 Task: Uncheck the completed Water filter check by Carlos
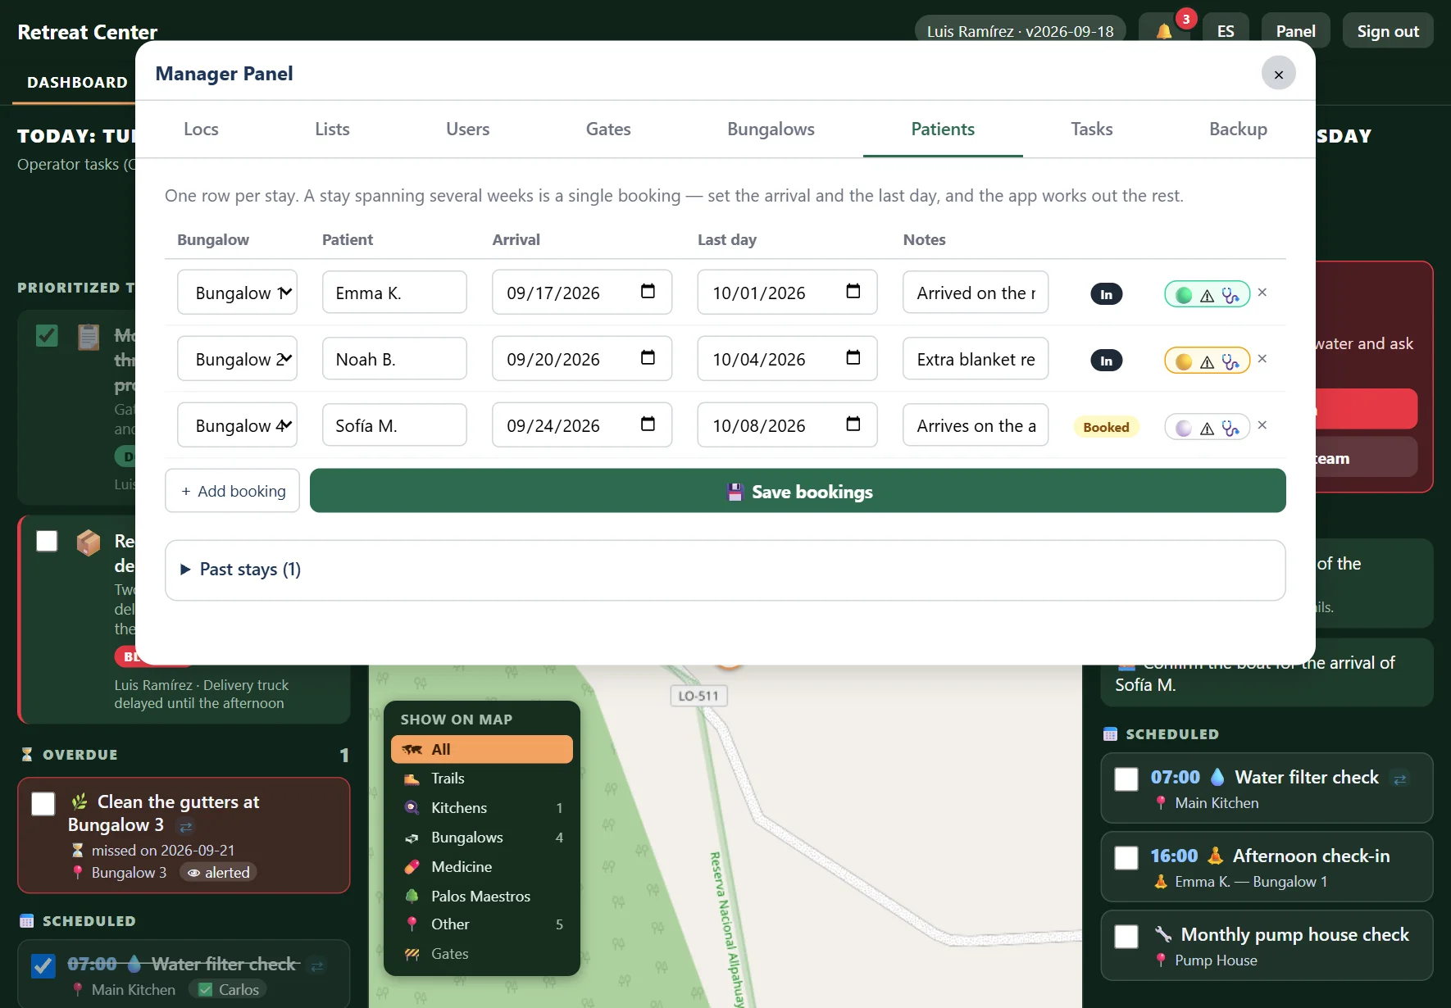click(43, 966)
